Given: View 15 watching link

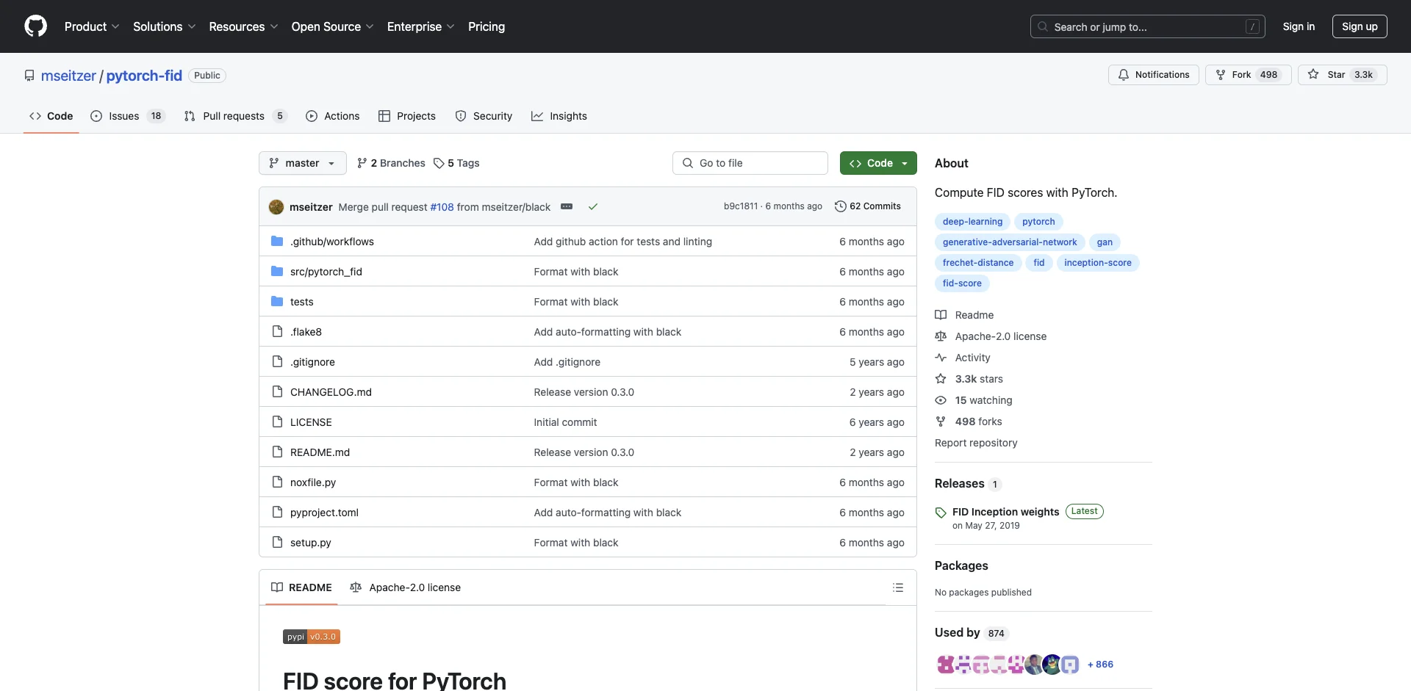Looking at the screenshot, I should pyautogui.click(x=974, y=400).
